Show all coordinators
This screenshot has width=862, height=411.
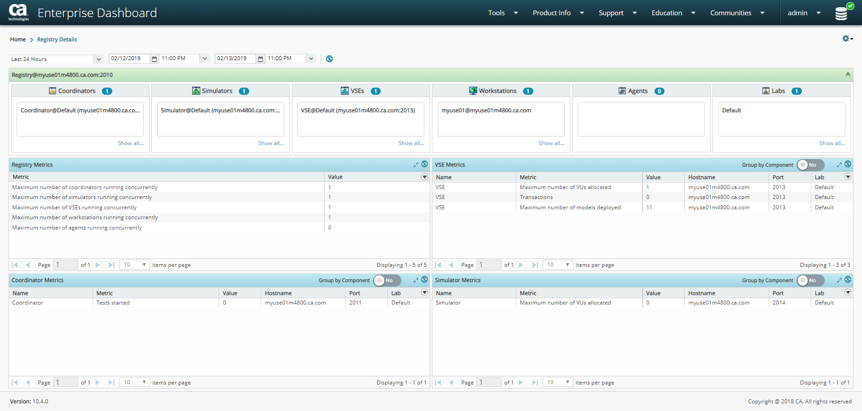coord(131,143)
